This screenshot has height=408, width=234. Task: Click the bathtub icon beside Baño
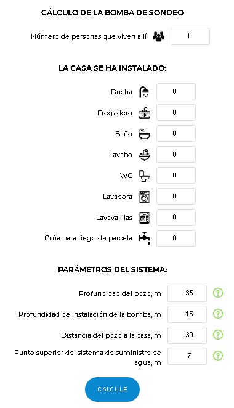tap(144, 134)
